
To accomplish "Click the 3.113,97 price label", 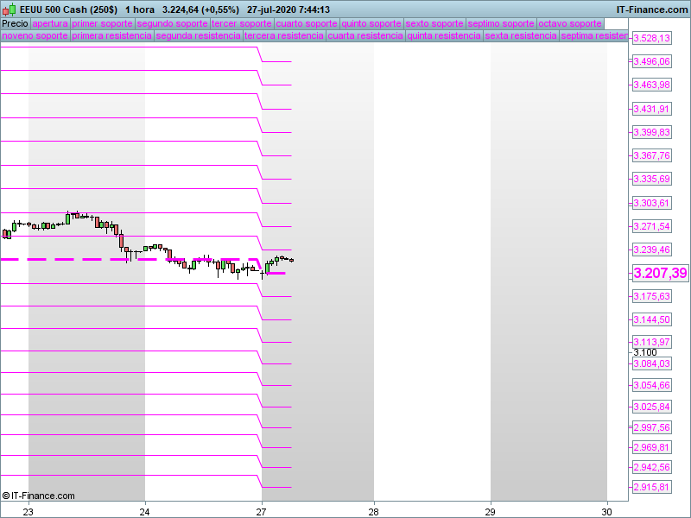I will [652, 342].
